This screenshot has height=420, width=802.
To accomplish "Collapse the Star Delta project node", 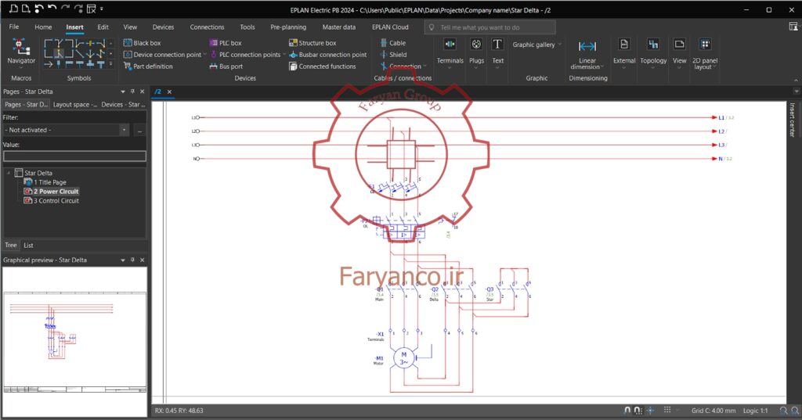I will pos(8,173).
